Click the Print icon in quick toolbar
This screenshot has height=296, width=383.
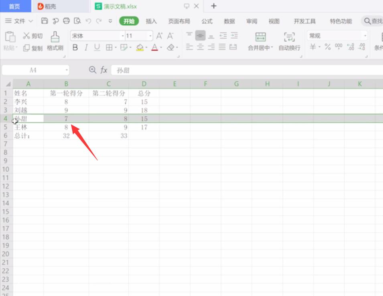click(67, 21)
